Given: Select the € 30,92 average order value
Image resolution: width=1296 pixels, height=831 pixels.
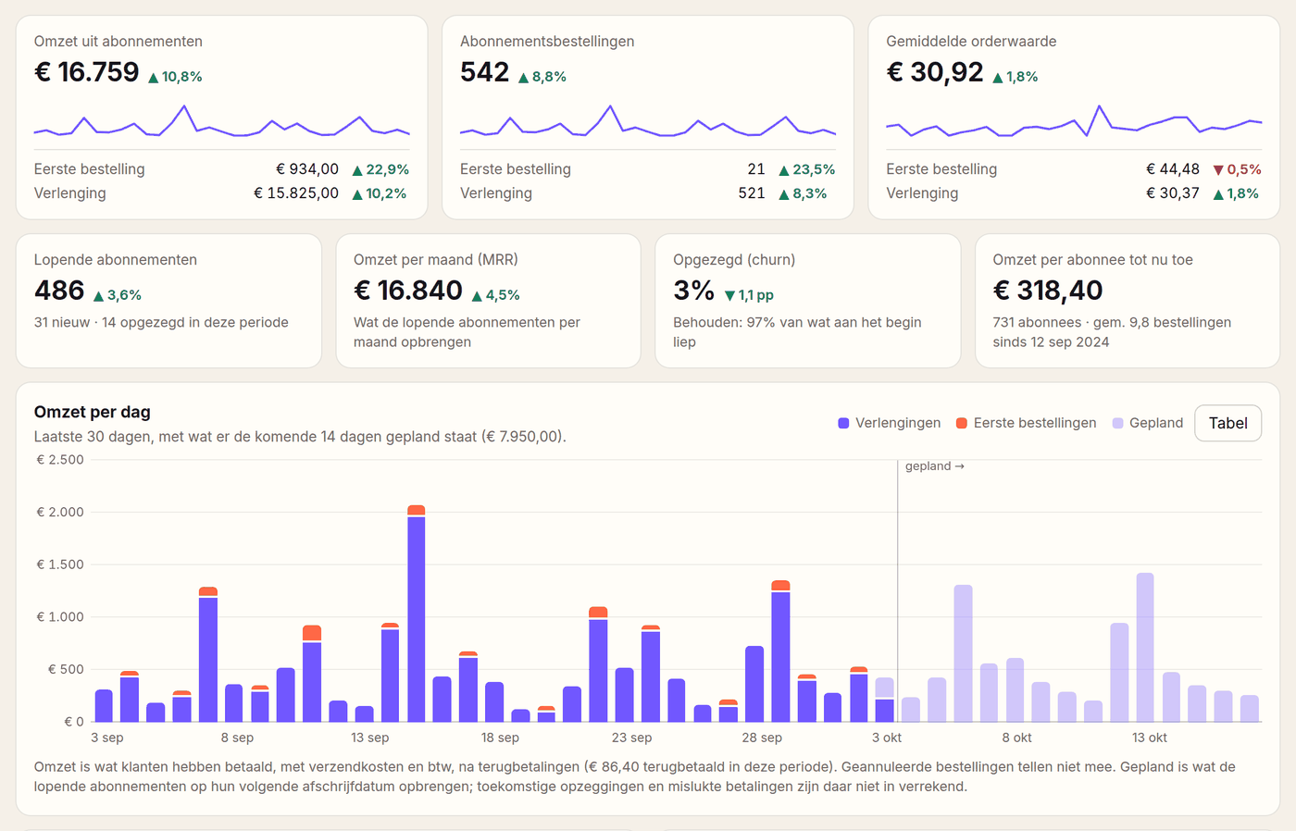Looking at the screenshot, I should click(935, 72).
